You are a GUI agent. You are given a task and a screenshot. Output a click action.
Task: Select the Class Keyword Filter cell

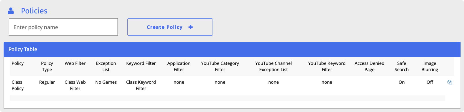pyautogui.click(x=141, y=85)
